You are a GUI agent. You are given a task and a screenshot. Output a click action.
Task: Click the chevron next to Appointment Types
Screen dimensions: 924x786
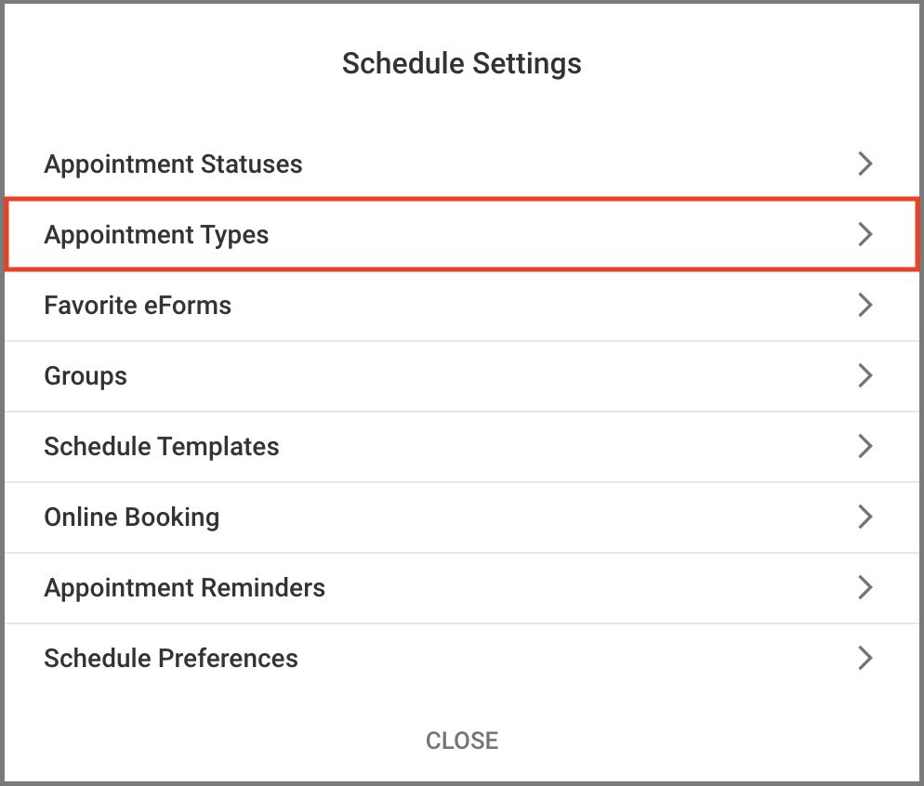865,234
